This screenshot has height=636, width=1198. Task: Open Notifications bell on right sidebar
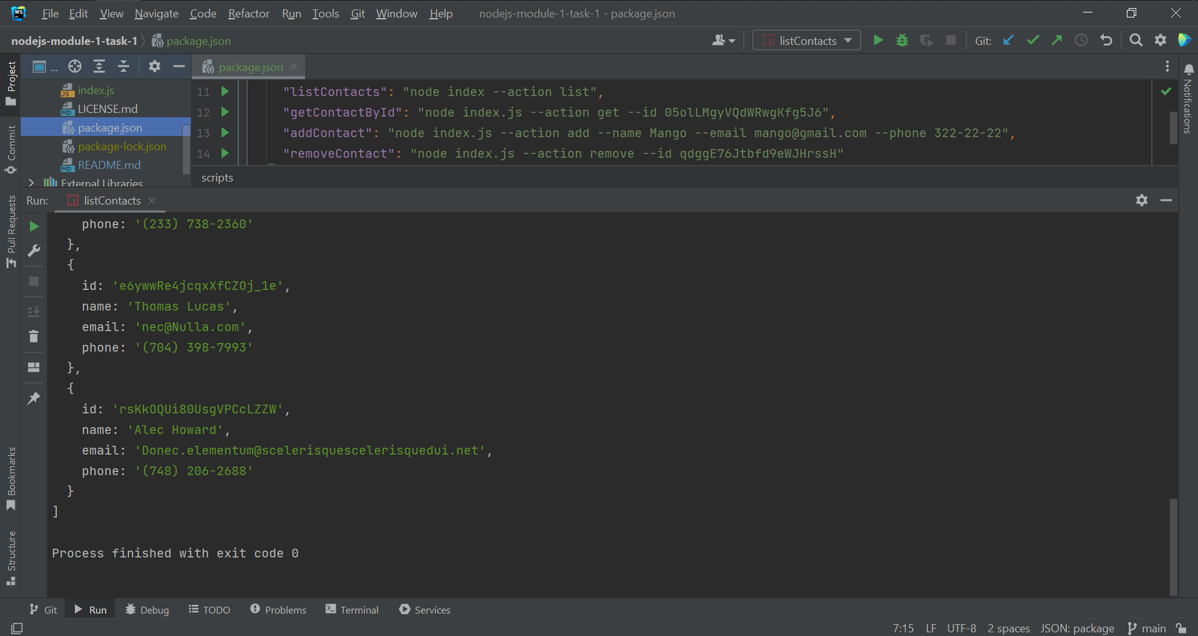click(x=1189, y=69)
